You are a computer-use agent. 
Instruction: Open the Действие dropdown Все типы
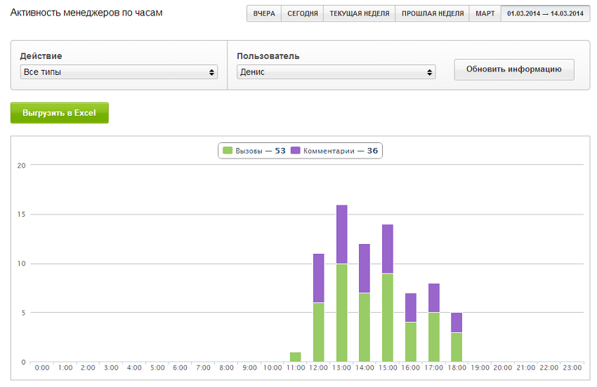click(119, 72)
